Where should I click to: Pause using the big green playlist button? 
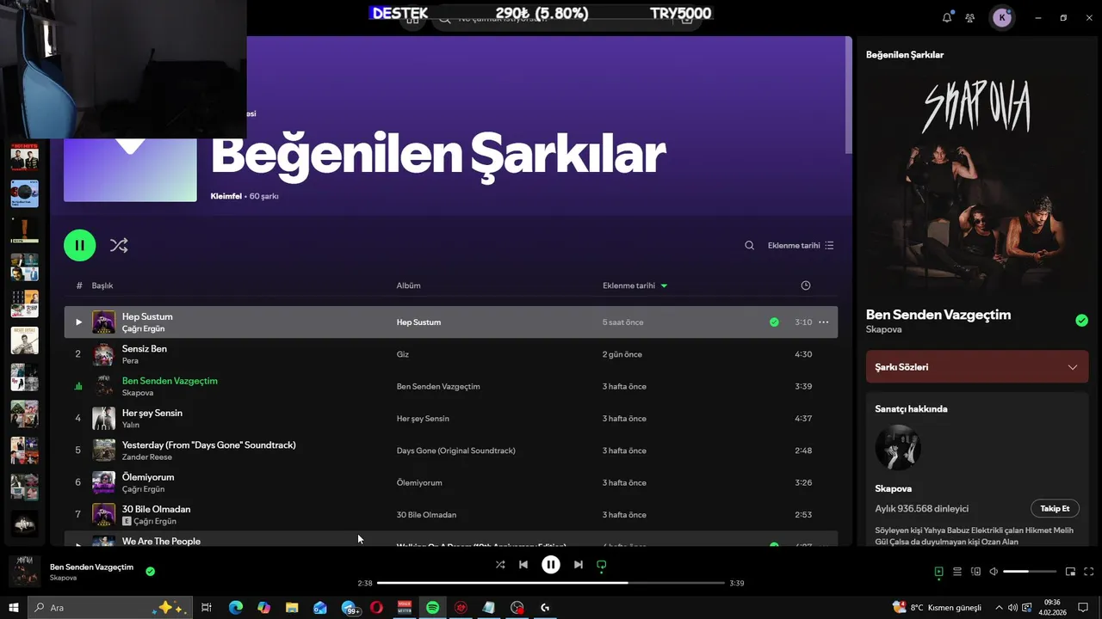tap(79, 245)
